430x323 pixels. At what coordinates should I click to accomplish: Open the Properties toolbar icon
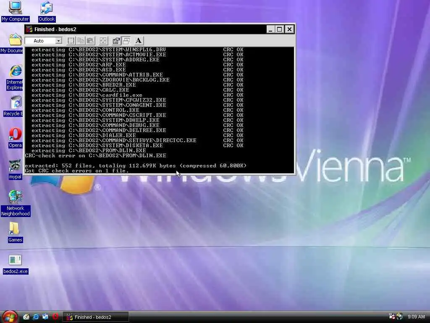coord(116,41)
